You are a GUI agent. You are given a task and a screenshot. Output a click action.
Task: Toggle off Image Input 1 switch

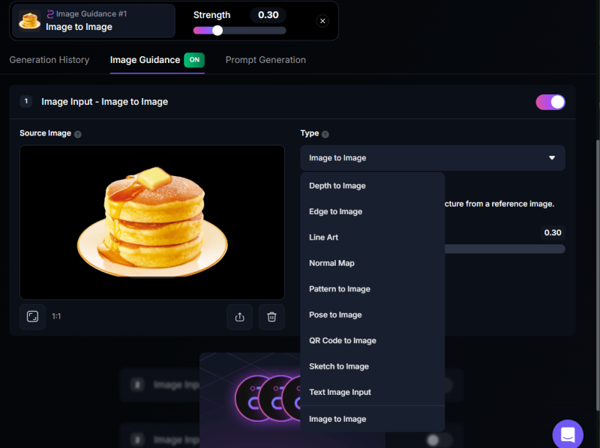tap(550, 102)
